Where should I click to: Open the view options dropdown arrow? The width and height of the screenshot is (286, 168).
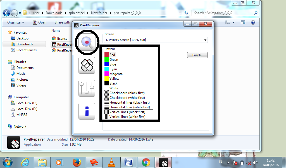tap(234, 22)
